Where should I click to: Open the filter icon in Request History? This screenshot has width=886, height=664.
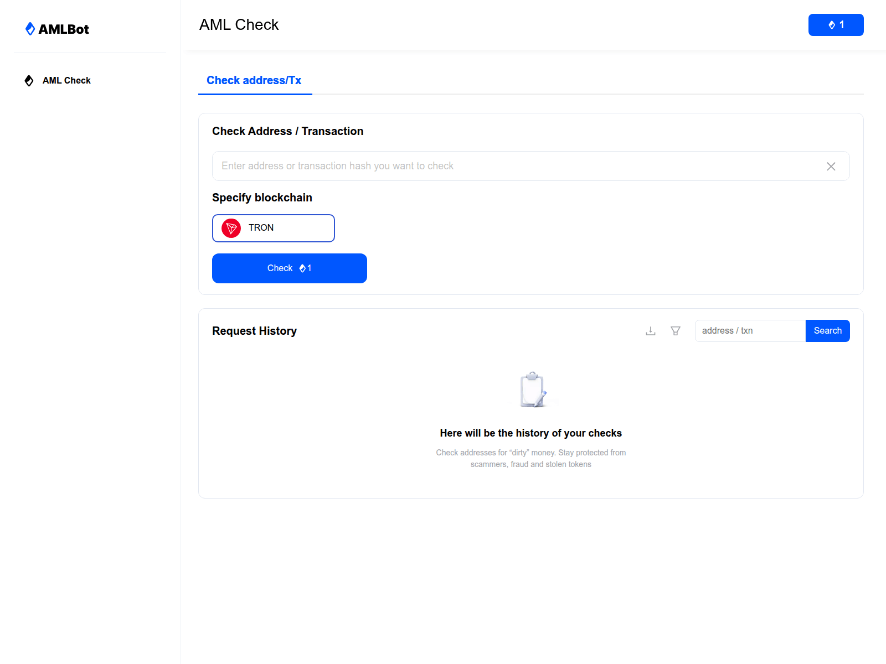tap(676, 330)
